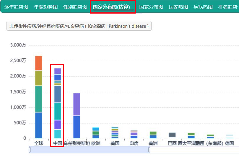Click the 2,500万 y-axis value

point(18,60)
